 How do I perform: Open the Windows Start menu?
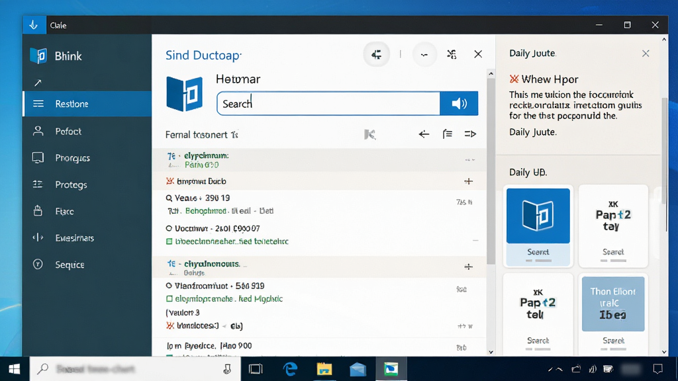coord(15,369)
